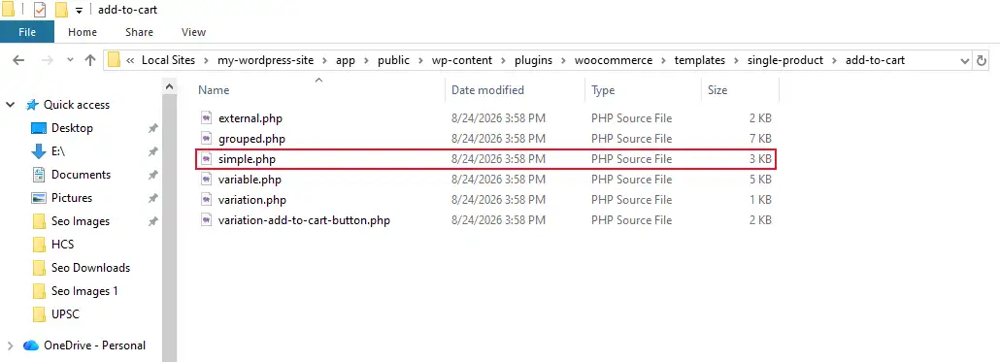Select Quick access in navigation pane
This screenshot has width=1000, height=362.
pyautogui.click(x=77, y=105)
